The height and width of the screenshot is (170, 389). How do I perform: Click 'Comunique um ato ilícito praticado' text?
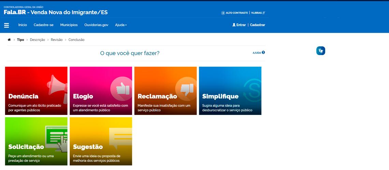tap(35, 105)
